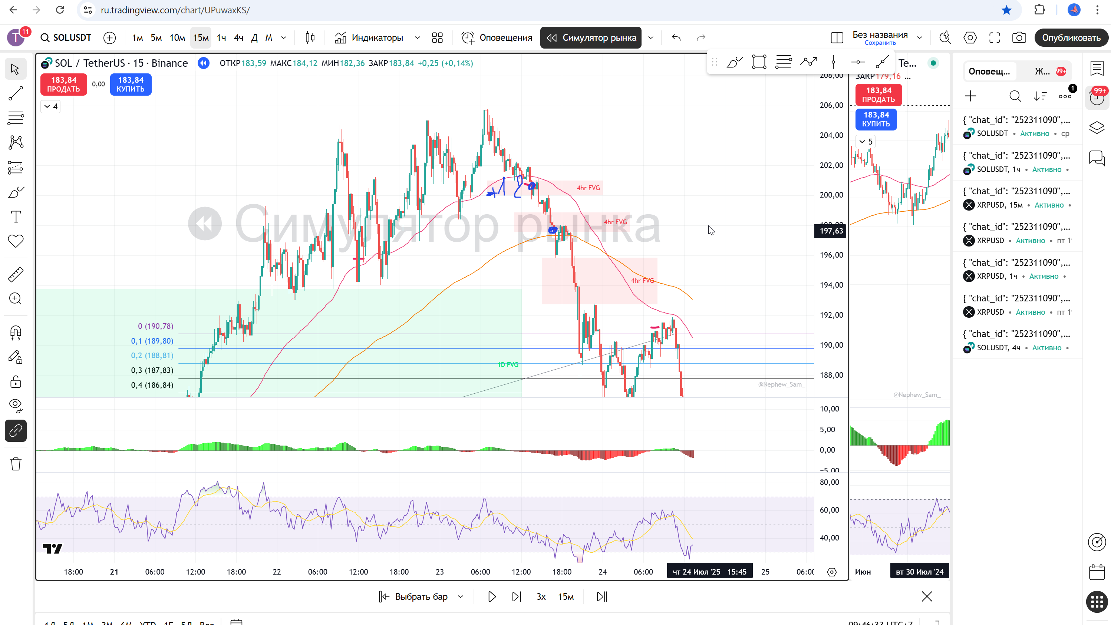Viewport: 1111px width, 625px height.
Task: Click the blue 183,84 КУПИТЬ button on main chart
Action: tap(131, 85)
